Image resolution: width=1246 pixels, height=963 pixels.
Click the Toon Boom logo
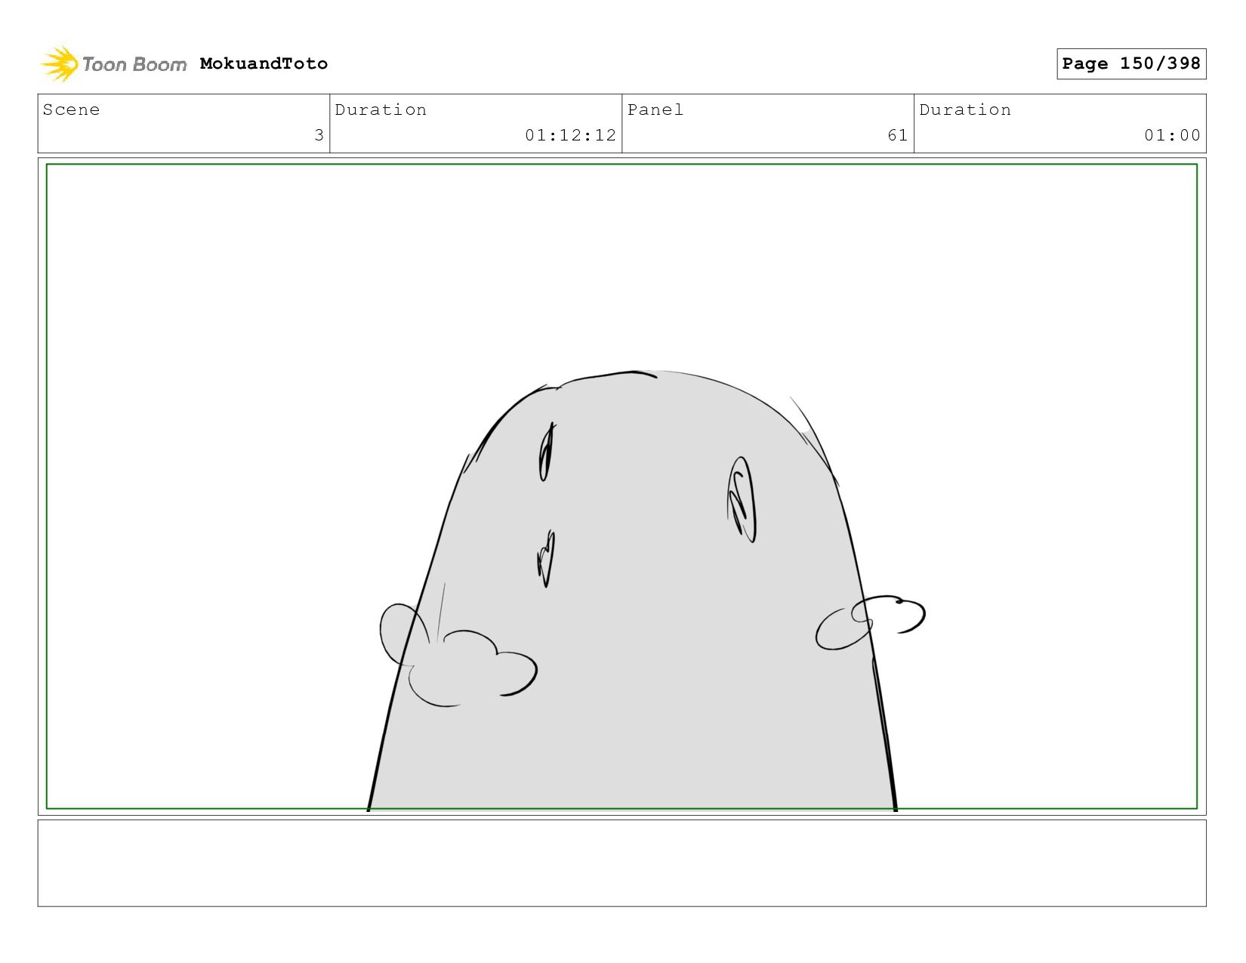click(x=113, y=64)
